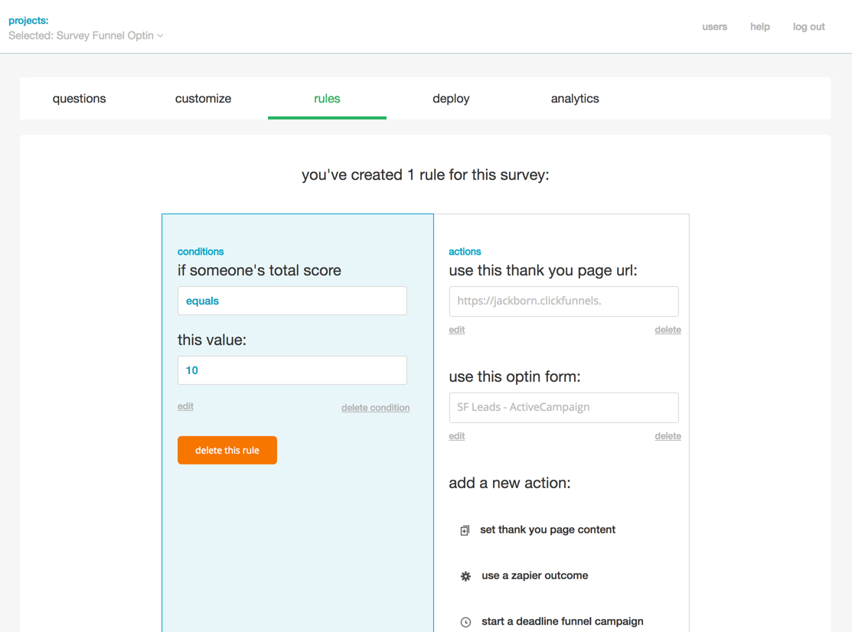Switch to the questions tab
The image size is (852, 632).
click(79, 99)
